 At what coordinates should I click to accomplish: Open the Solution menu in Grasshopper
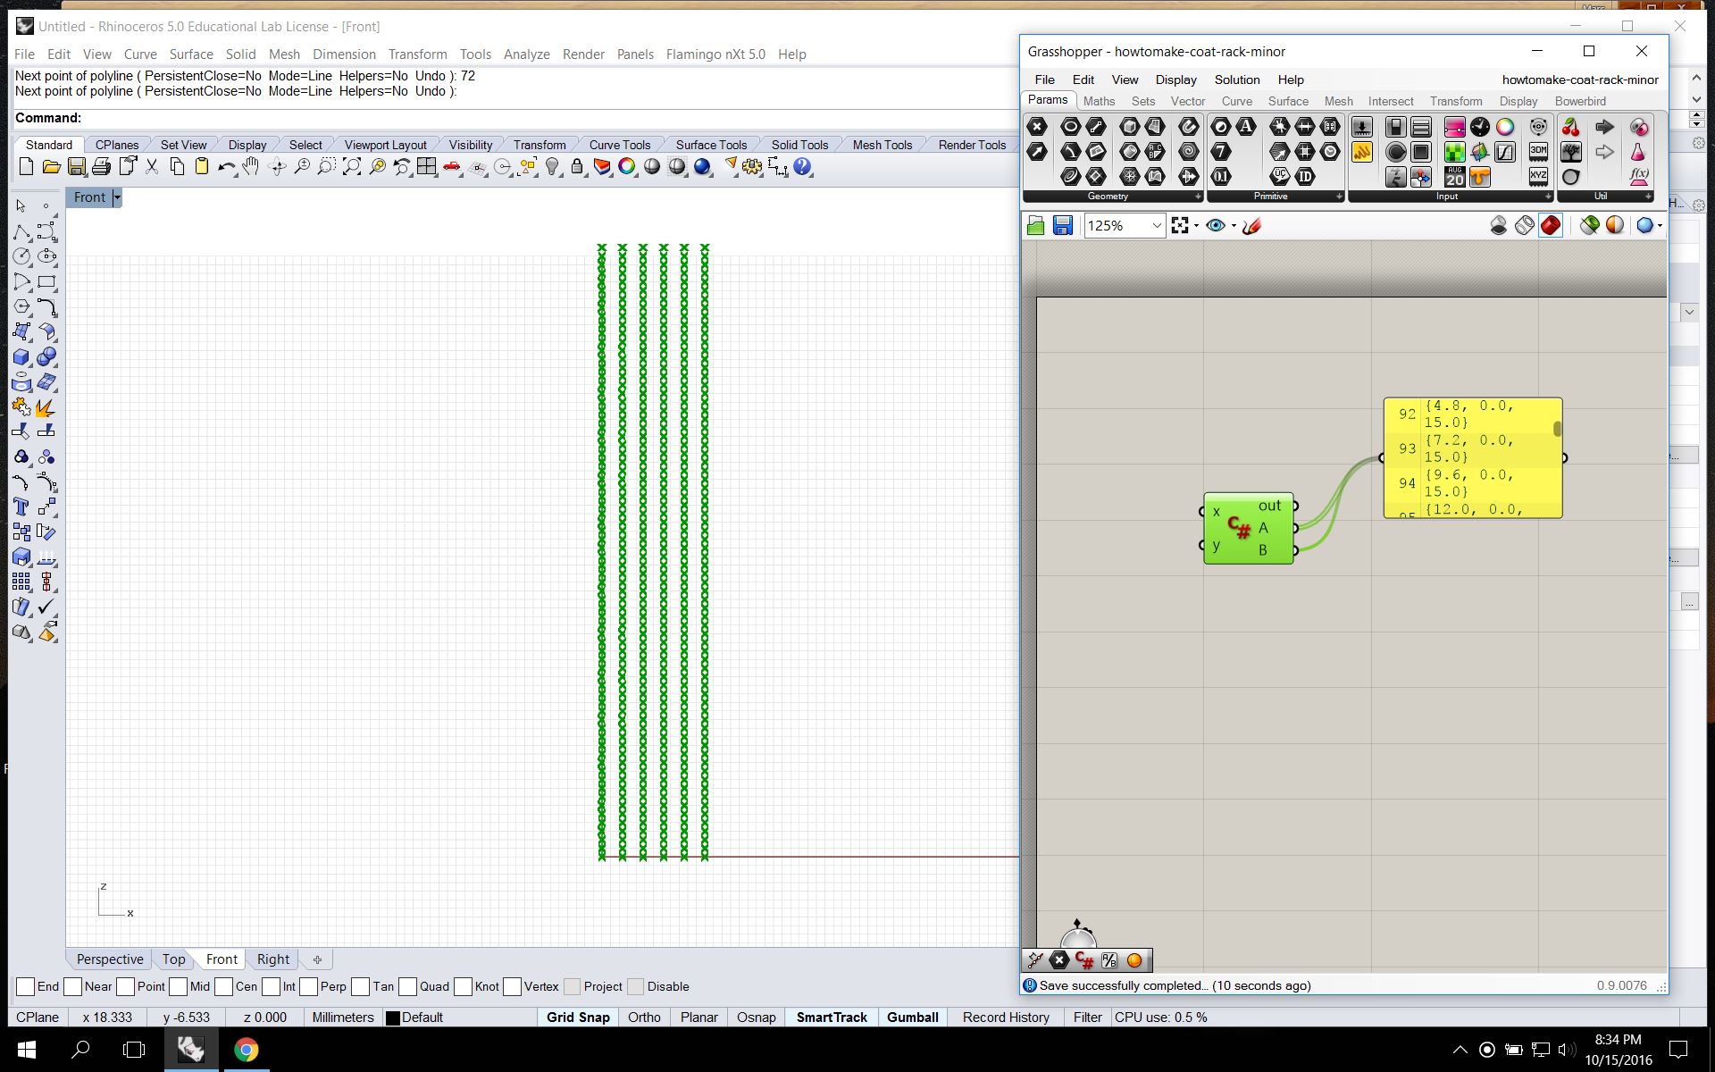click(1237, 80)
